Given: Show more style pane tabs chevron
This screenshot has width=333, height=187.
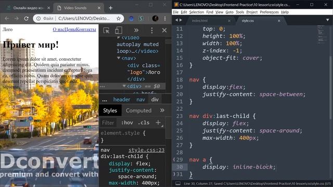Looking at the screenshot, I should coord(162,110).
